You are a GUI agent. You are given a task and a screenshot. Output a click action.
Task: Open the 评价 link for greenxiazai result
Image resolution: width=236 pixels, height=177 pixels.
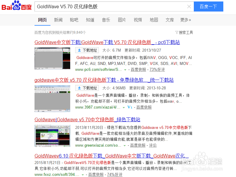pyautogui.click(x=153, y=145)
